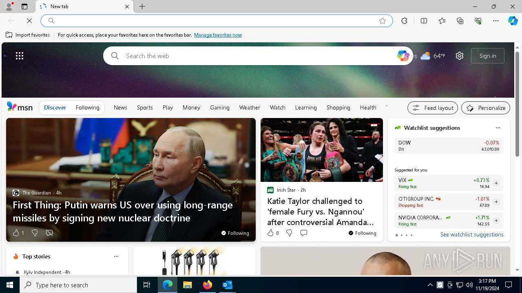
Task: Open the Learning category
Action: click(306, 107)
